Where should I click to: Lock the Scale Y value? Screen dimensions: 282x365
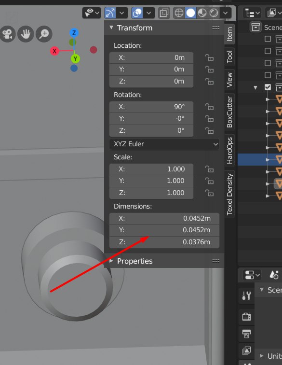pos(209,181)
